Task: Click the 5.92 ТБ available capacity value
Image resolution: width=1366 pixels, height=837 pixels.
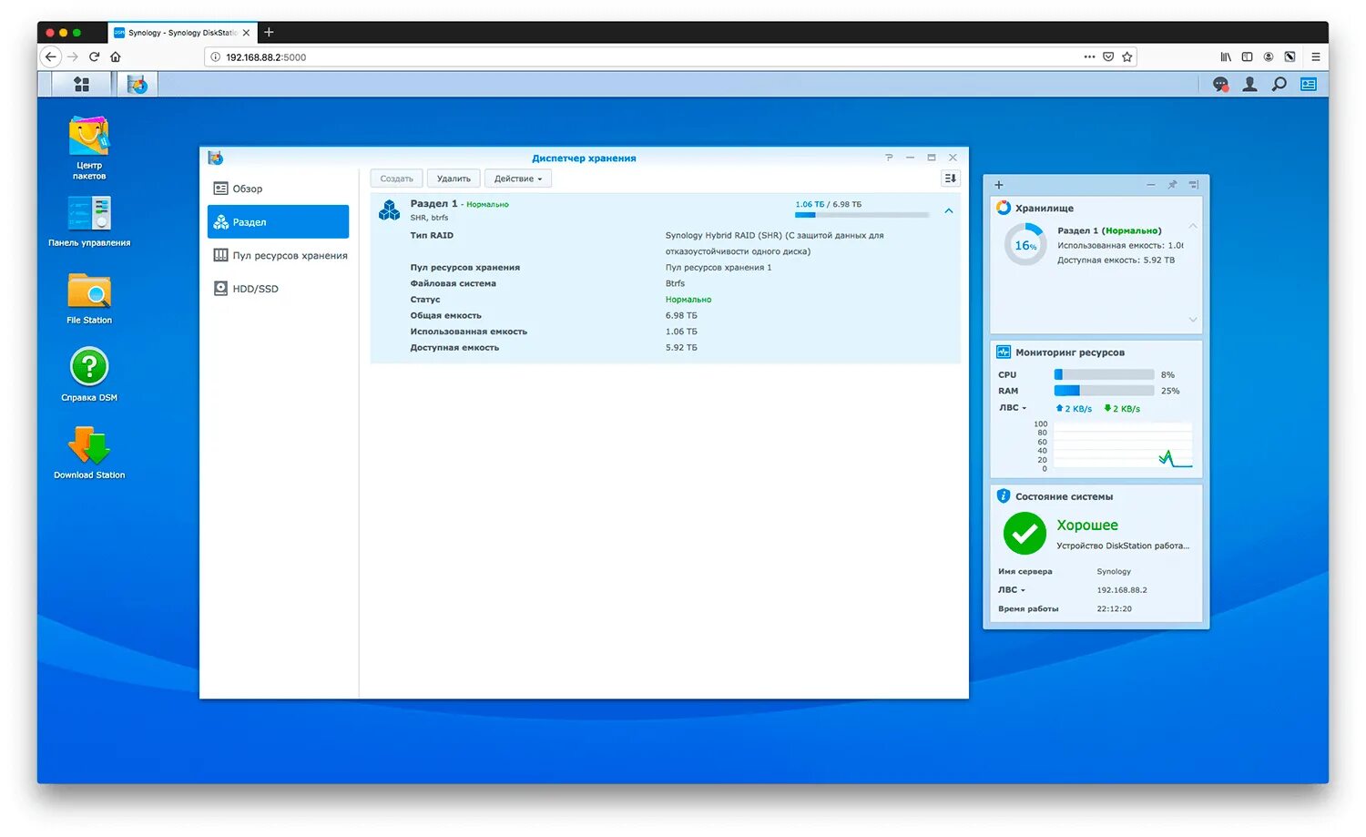Action: 681,348
